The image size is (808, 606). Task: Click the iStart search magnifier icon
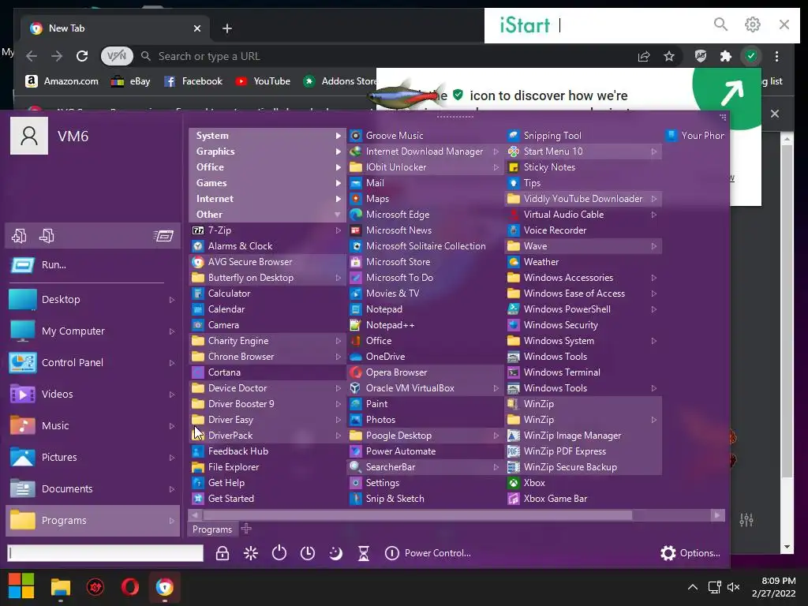pyautogui.click(x=720, y=24)
